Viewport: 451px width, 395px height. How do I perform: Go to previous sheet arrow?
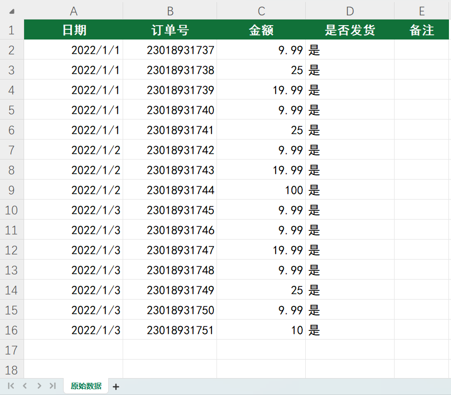point(25,386)
